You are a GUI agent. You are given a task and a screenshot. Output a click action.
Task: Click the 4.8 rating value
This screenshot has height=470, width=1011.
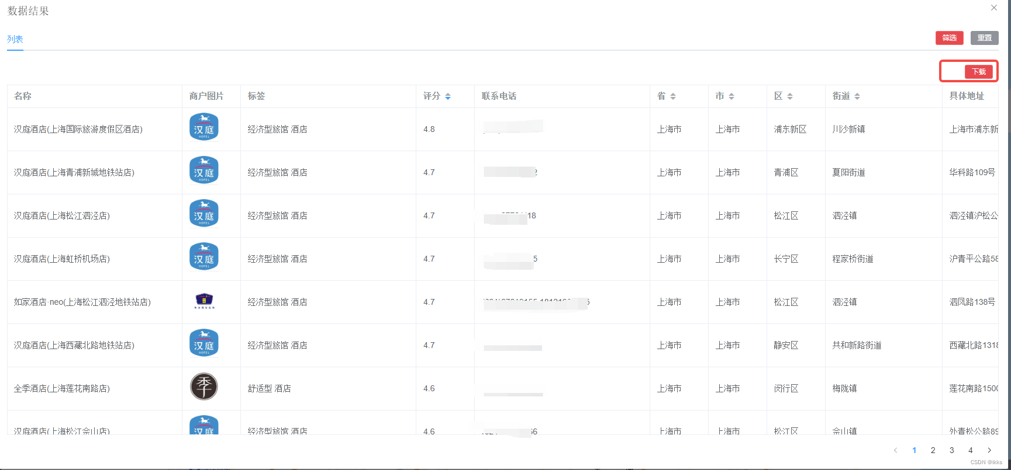click(x=429, y=130)
